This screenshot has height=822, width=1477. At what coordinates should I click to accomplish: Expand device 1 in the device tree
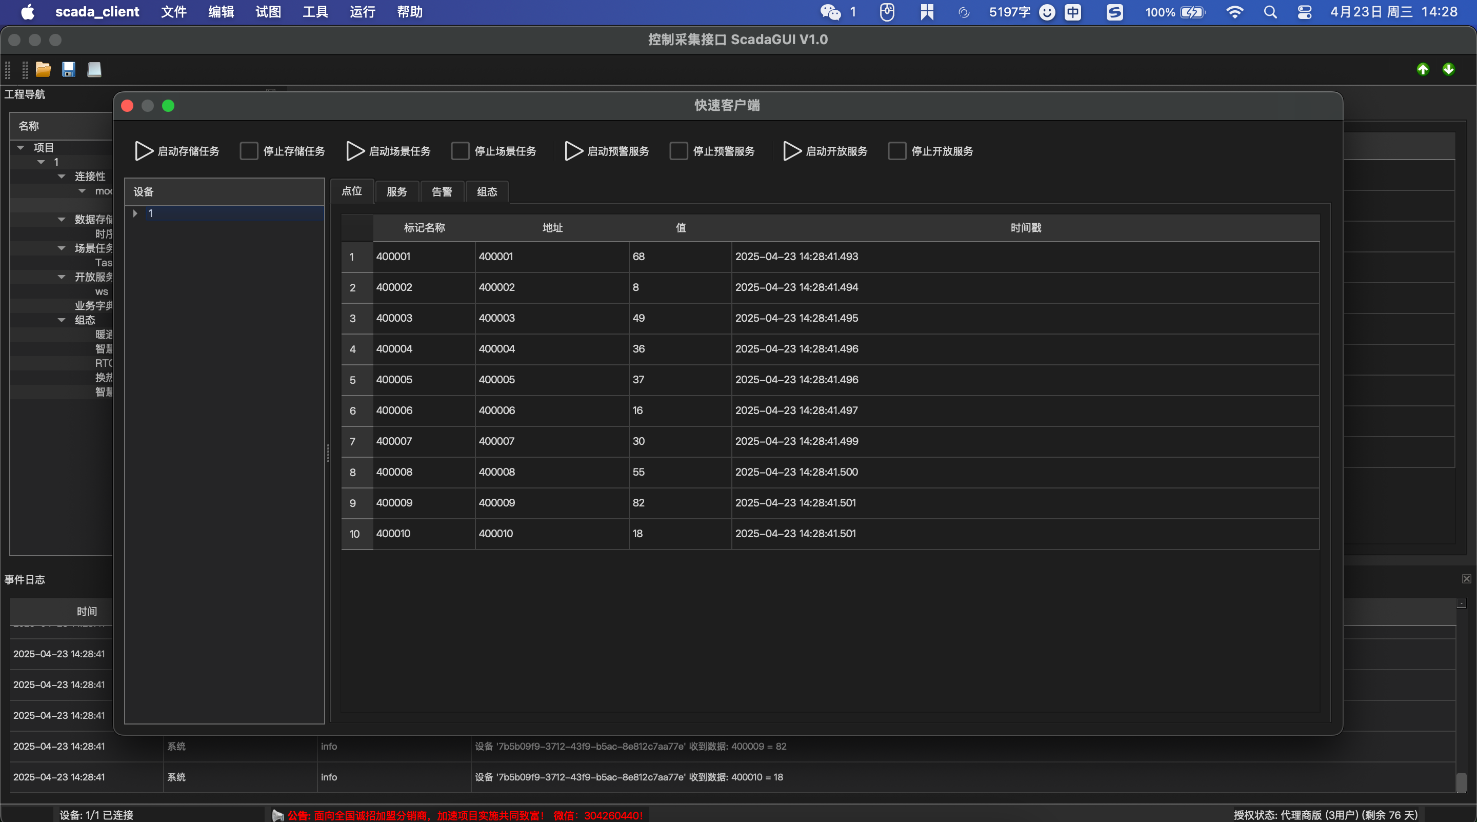(135, 213)
